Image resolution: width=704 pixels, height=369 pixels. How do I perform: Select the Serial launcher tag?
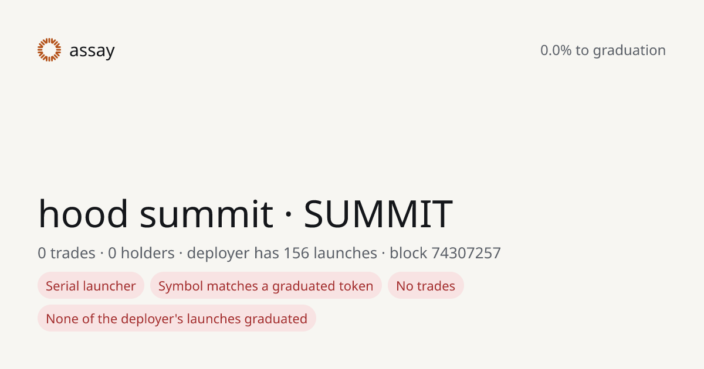pyautogui.click(x=91, y=286)
